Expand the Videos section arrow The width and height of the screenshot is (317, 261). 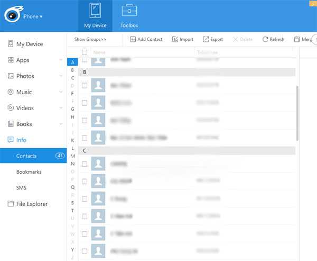click(x=61, y=108)
